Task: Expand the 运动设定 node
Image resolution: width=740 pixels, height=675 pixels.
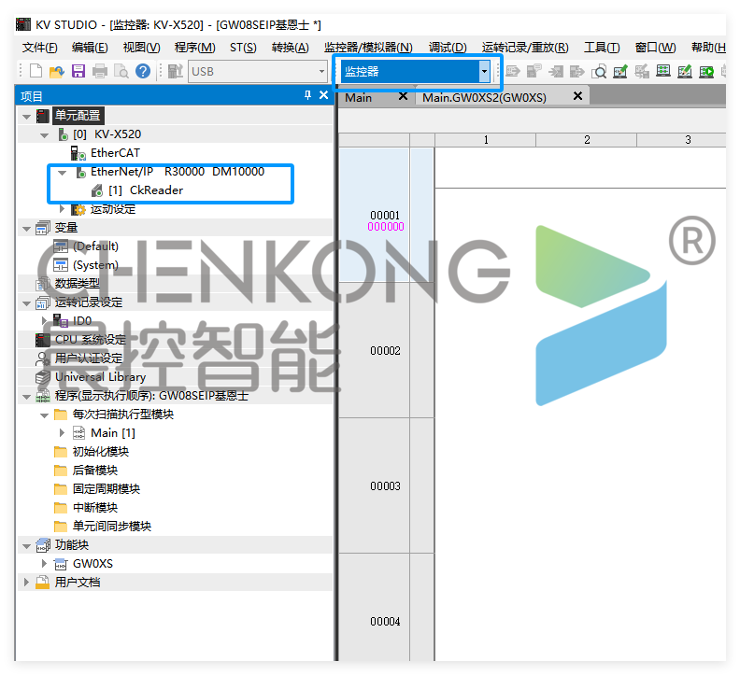Action: pos(62,208)
